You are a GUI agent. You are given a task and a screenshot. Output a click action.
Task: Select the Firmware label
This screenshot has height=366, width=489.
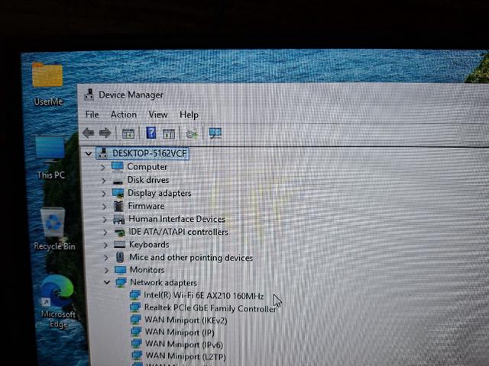pyautogui.click(x=146, y=206)
